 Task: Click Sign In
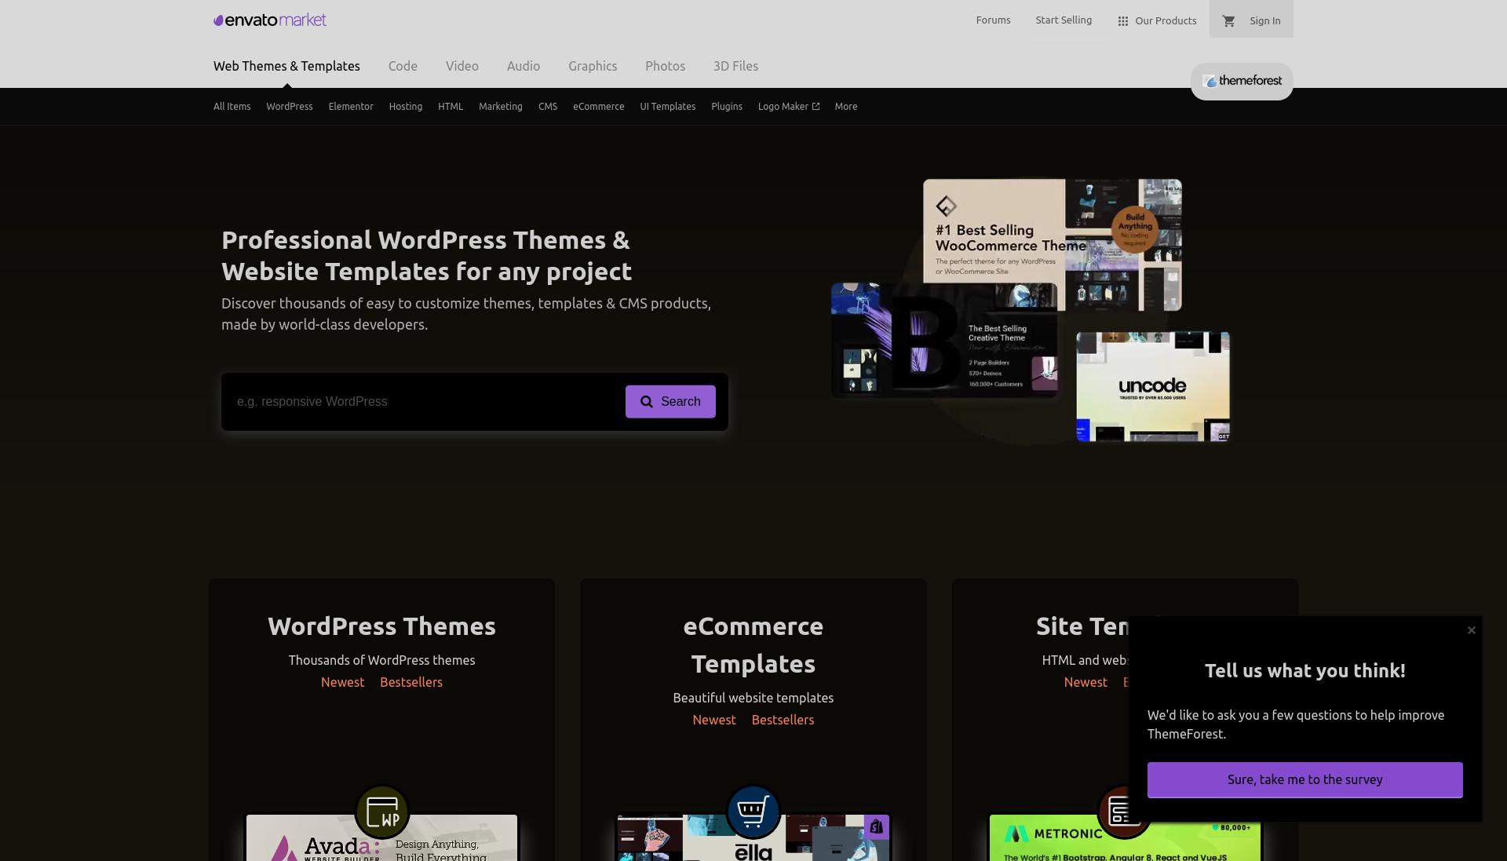[1264, 21]
